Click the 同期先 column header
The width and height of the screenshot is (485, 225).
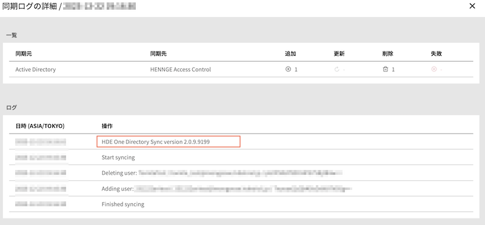[158, 54]
